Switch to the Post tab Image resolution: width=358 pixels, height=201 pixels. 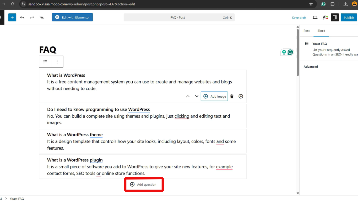pyautogui.click(x=307, y=31)
